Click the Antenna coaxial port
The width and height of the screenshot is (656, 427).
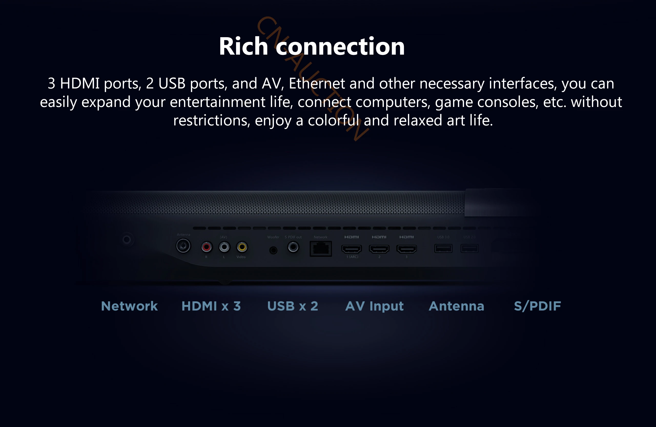click(x=183, y=246)
